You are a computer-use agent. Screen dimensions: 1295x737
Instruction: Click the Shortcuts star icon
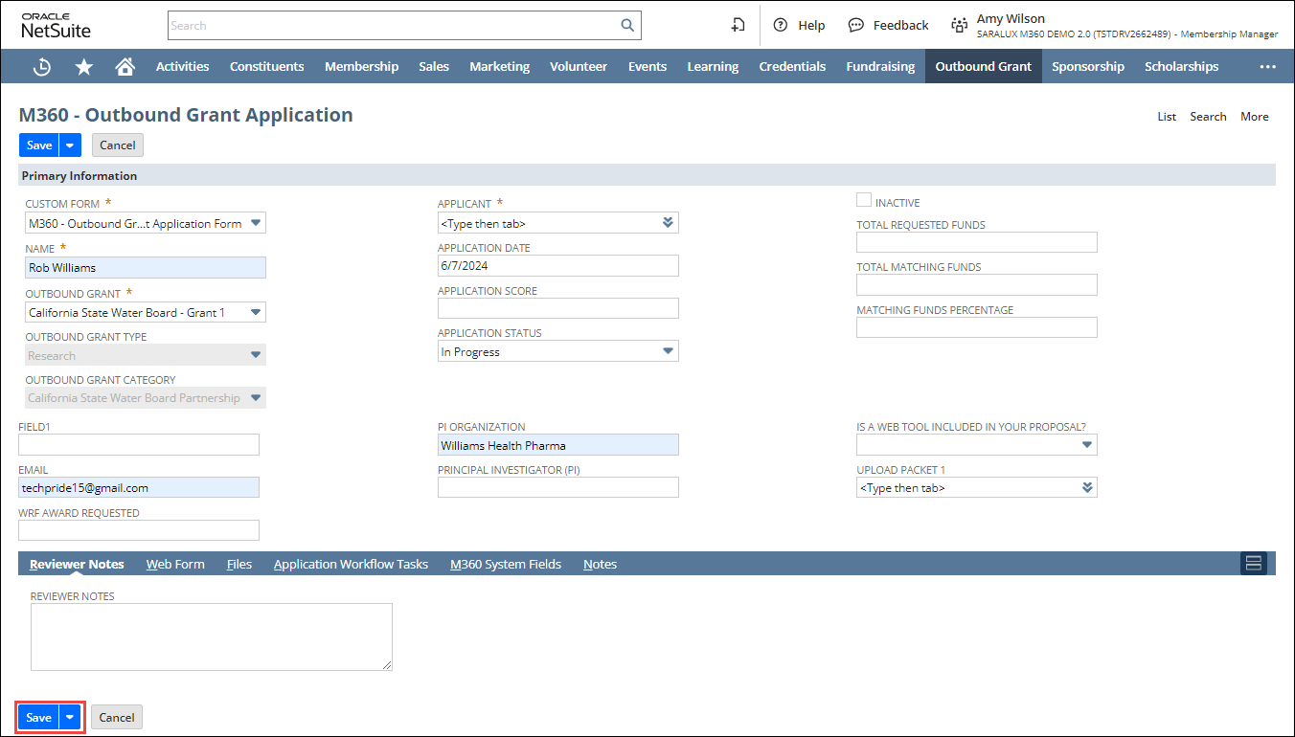84,67
